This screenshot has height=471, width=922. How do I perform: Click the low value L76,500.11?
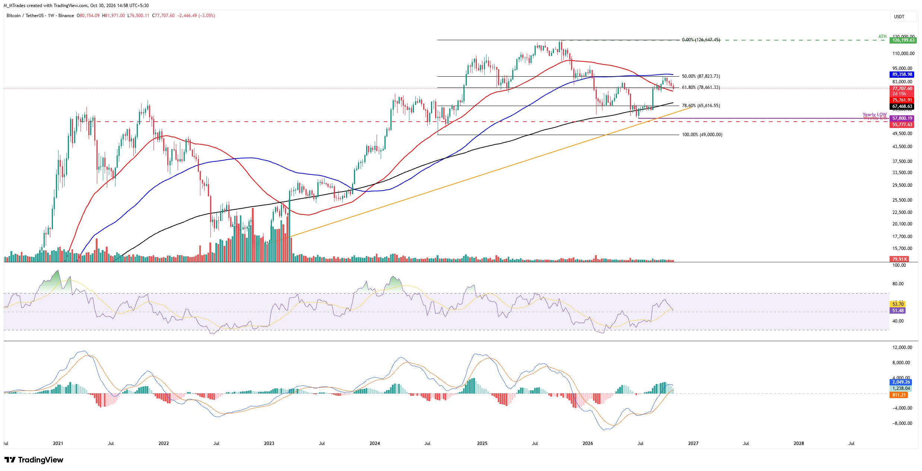pos(138,16)
